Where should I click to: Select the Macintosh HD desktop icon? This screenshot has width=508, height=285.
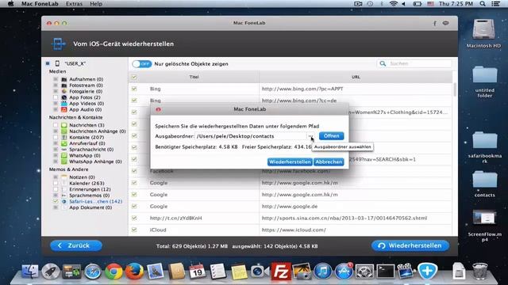click(483, 33)
